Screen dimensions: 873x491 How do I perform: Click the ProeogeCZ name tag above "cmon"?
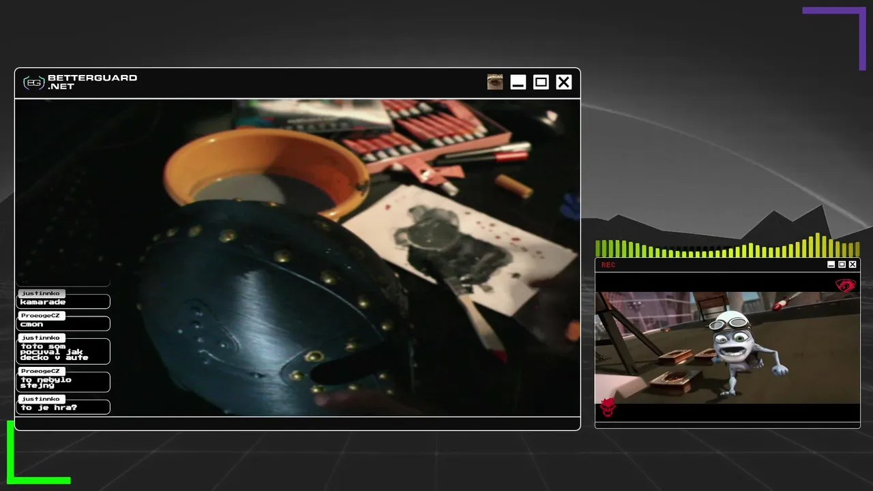point(41,316)
